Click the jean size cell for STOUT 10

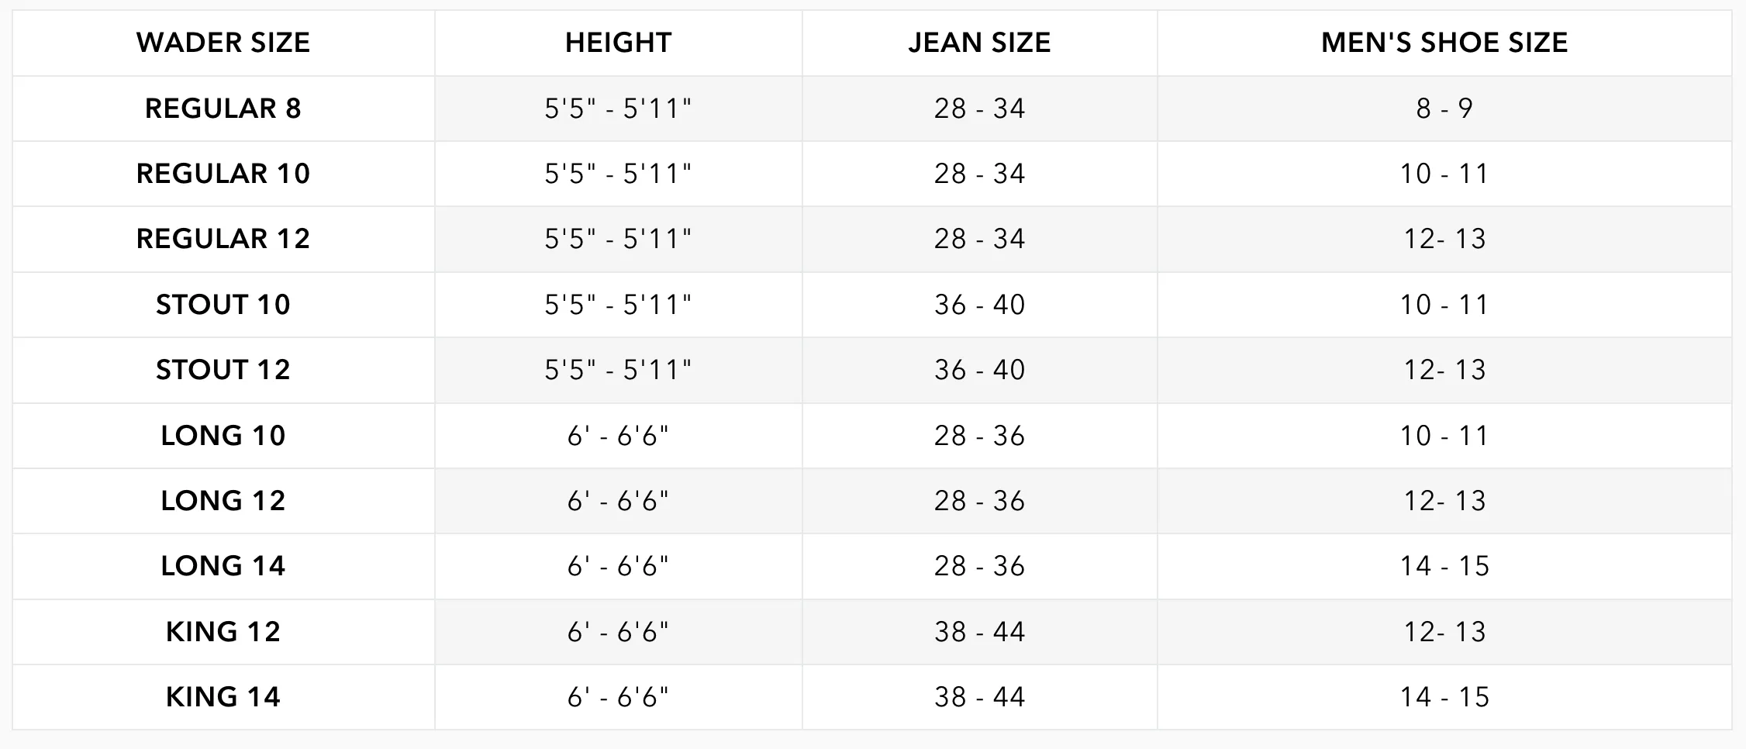point(979,305)
